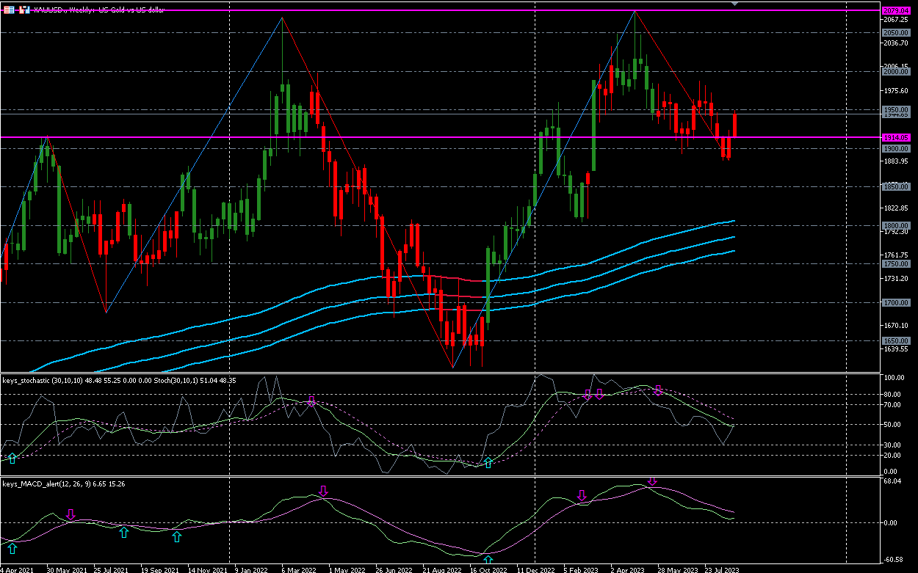Click the MACD magenta down arrow at May 2023
The image size is (918, 573).
click(652, 481)
